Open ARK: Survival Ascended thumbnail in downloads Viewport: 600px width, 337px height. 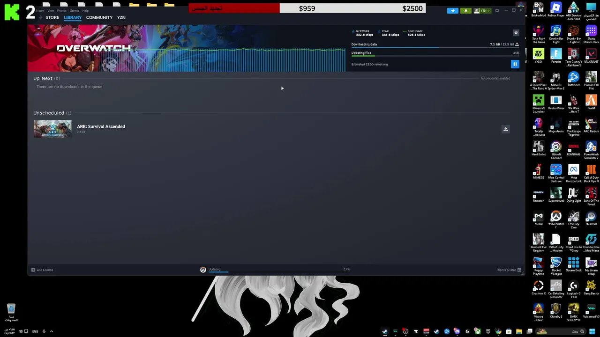(x=52, y=129)
